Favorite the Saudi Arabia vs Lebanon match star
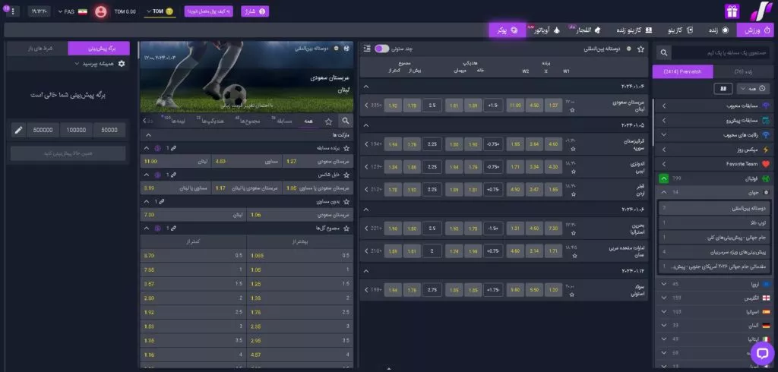This screenshot has width=778, height=372. [x=573, y=110]
